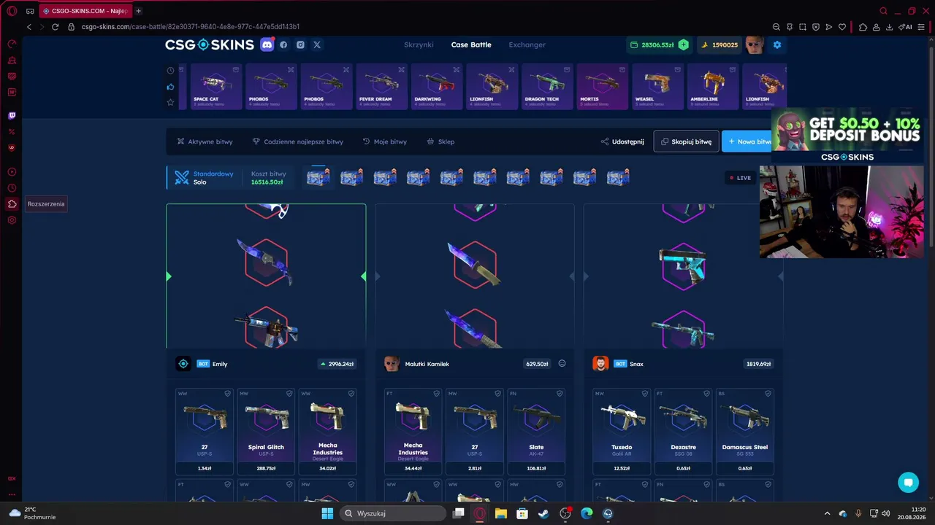Click the system volume speaker icon

[x=885, y=513]
